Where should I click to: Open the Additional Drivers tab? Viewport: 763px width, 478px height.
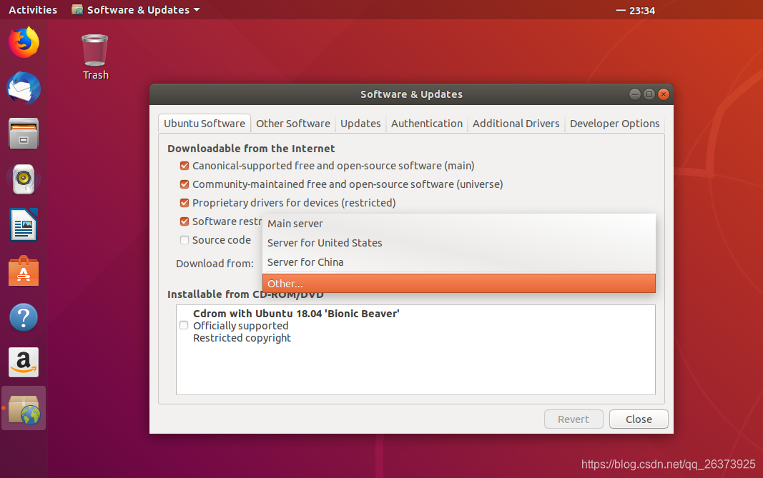tap(516, 124)
